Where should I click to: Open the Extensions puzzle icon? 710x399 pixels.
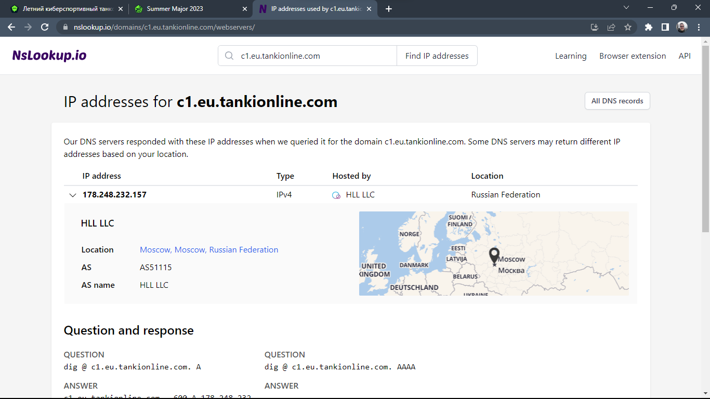(649, 27)
